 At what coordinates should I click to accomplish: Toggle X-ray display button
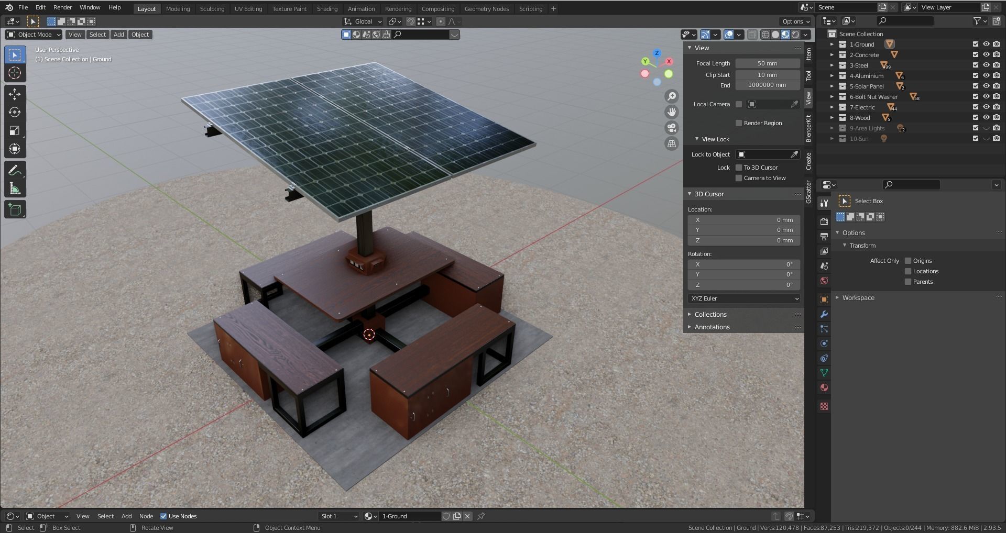[x=752, y=35]
